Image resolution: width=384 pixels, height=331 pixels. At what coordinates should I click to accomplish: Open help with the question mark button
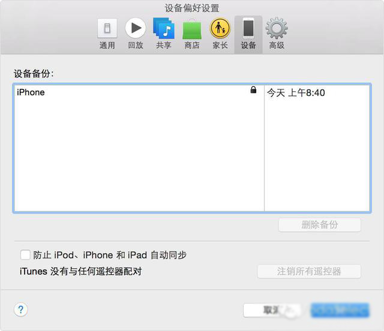point(21,309)
